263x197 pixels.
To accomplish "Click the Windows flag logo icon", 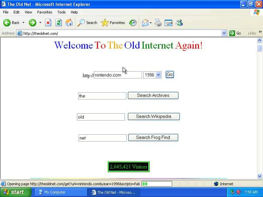I will point(257,12).
